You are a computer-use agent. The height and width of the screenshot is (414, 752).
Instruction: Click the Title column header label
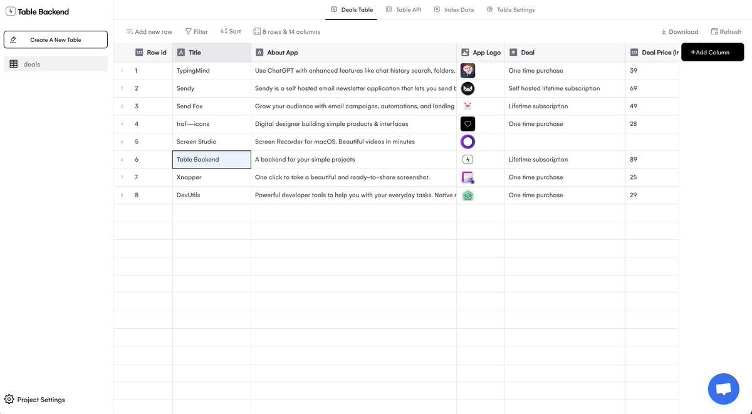195,53
